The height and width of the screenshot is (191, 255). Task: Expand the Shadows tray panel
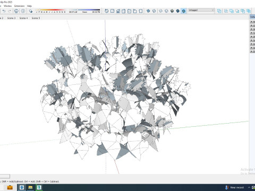click(x=252, y=37)
